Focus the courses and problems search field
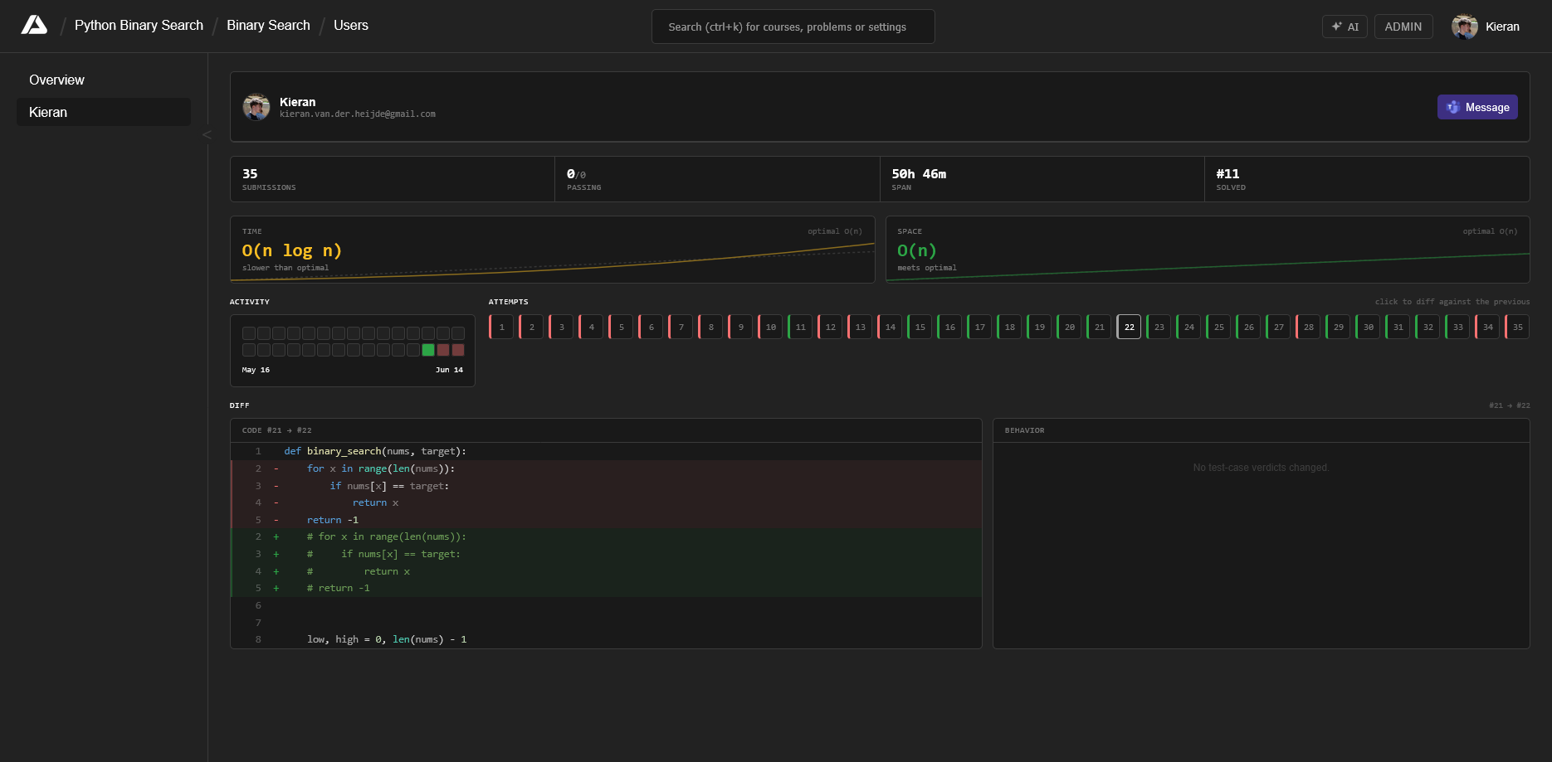The height and width of the screenshot is (762, 1552). pos(793,27)
